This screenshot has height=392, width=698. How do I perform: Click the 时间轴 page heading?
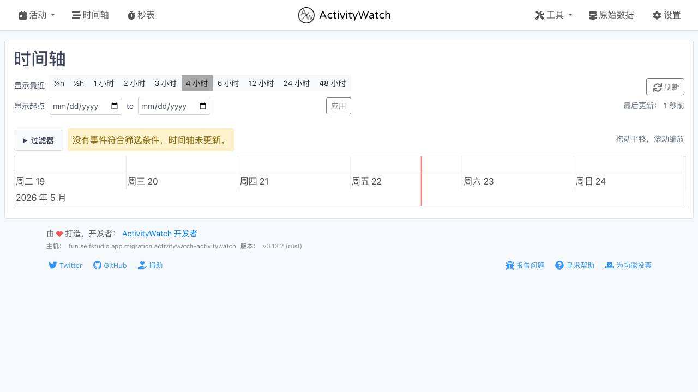click(x=40, y=59)
